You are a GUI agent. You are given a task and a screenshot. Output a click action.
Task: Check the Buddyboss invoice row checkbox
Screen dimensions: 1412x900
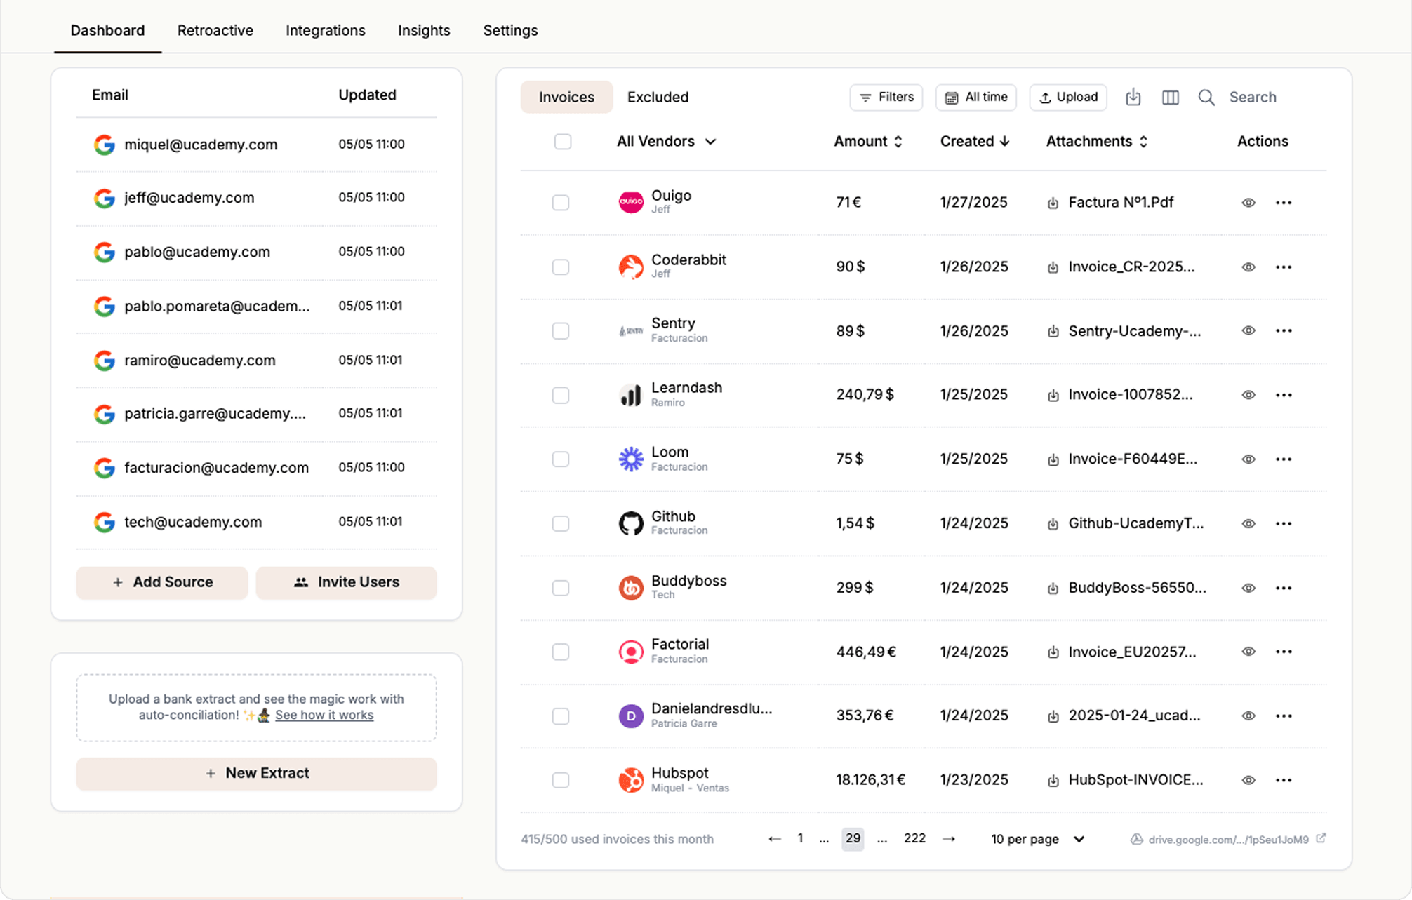coord(561,587)
